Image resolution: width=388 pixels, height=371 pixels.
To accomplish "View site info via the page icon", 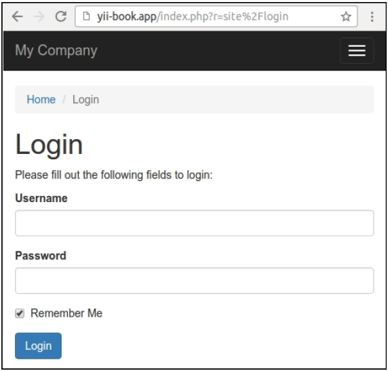I will point(86,16).
